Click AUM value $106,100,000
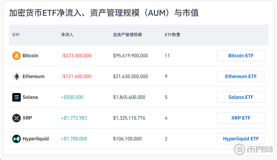This screenshot has width=277, height=160. (x=128, y=139)
